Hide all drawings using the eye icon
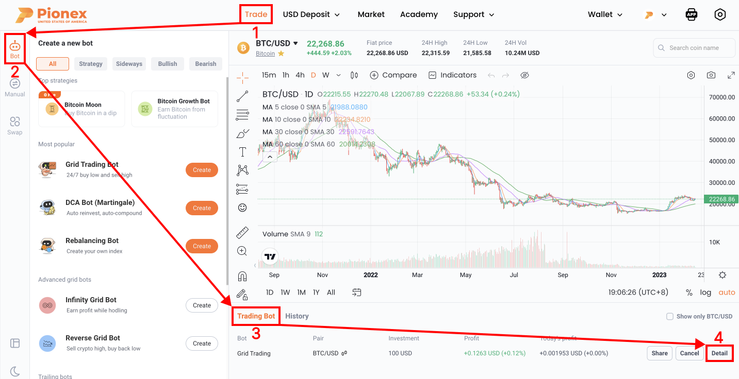This screenshot has width=739, height=379. (x=524, y=75)
